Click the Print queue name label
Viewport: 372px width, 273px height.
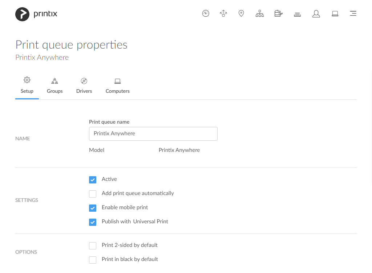point(109,122)
